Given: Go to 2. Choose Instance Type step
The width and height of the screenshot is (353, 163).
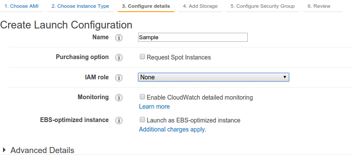Looking at the screenshot, I should (80, 6).
